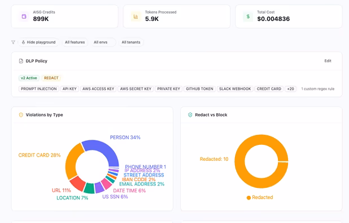The image size is (349, 223).
Task: Click the Total Cost dollar icon
Action: click(x=248, y=16)
